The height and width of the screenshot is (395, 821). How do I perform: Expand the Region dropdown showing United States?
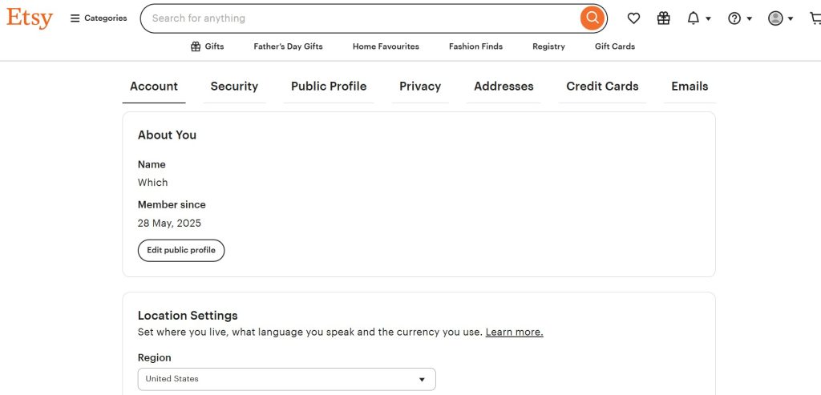click(286, 379)
